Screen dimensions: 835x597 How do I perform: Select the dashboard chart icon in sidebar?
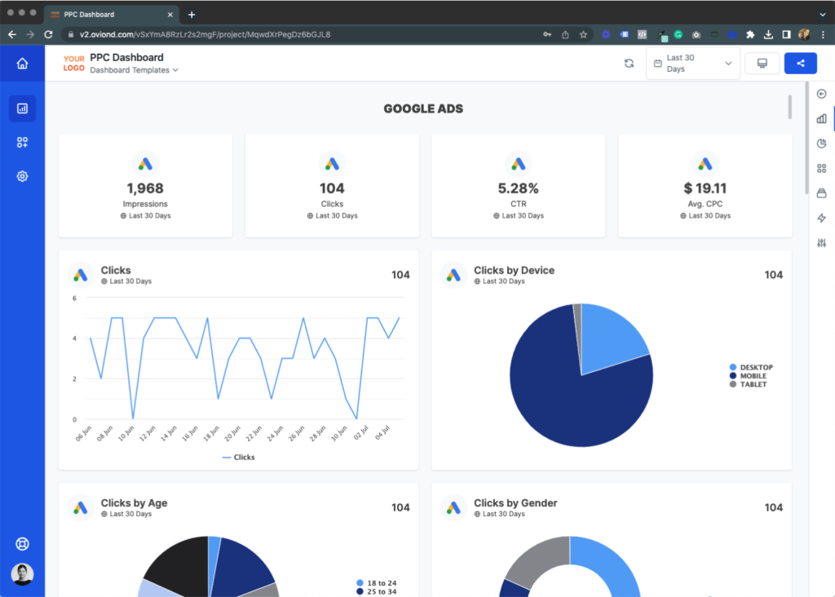22,108
